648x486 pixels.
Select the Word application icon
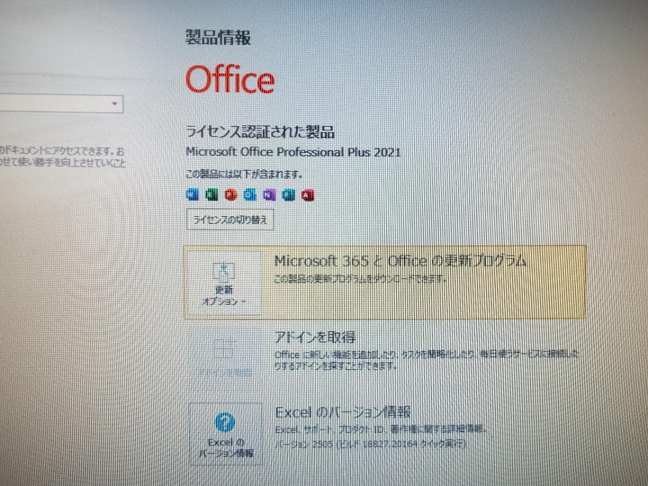[x=191, y=194]
